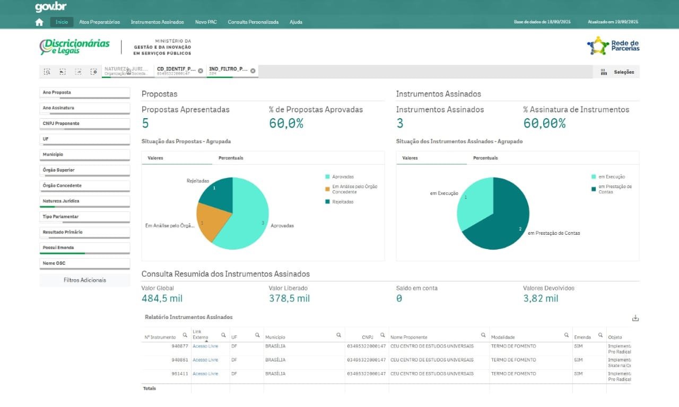The image size is (679, 407).
Task: Step back one selection
Action: (63, 72)
